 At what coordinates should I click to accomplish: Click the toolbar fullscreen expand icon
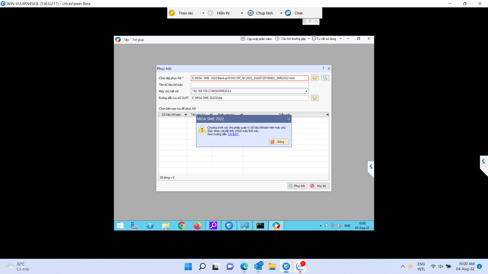click(310, 21)
